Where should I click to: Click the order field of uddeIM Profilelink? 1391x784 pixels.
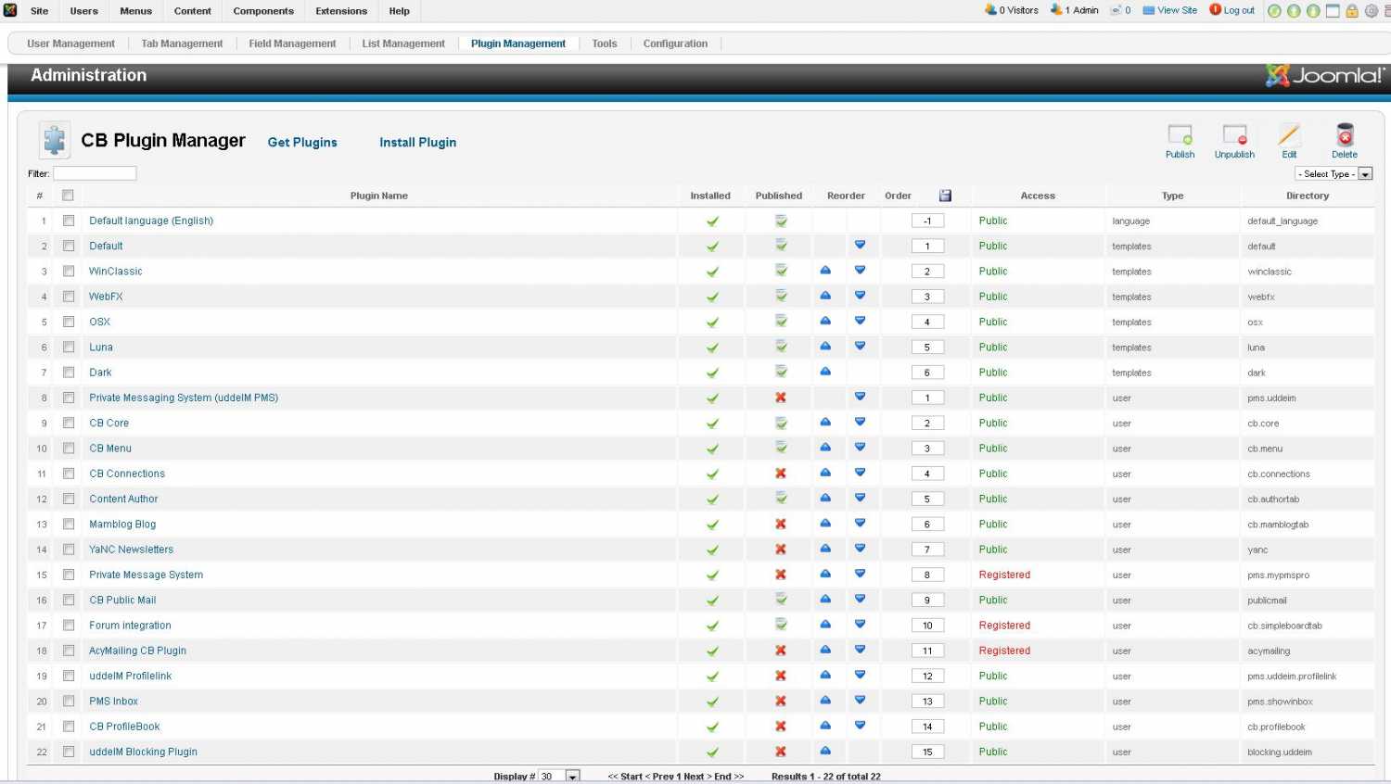point(927,677)
